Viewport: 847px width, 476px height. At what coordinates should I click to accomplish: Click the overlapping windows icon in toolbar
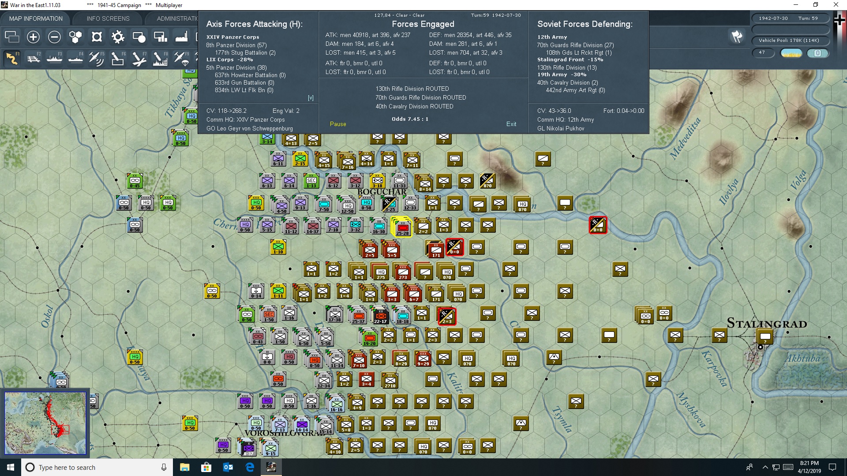[12, 37]
